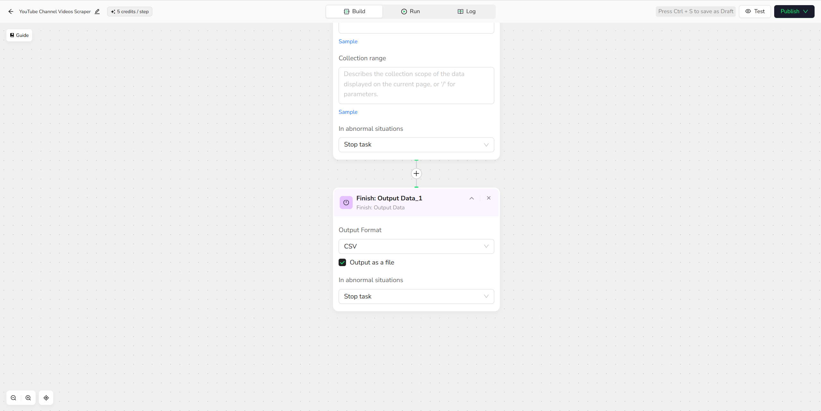821x411 pixels.
Task: Open the CSV Output Format dropdown
Action: 416,246
